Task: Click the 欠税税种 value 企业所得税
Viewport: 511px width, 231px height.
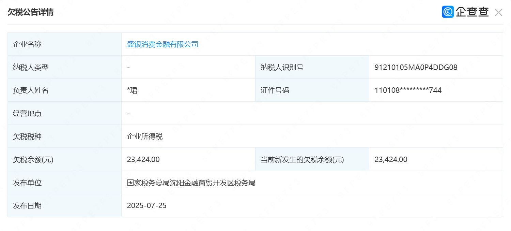Action: (145, 136)
